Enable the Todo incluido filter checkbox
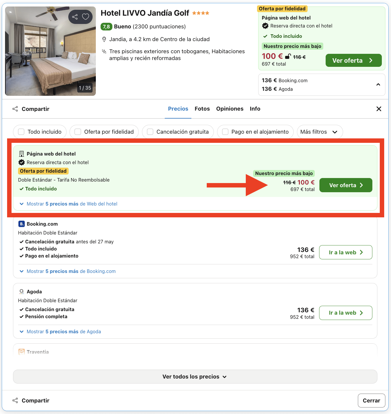The image size is (391, 414). pos(21,132)
